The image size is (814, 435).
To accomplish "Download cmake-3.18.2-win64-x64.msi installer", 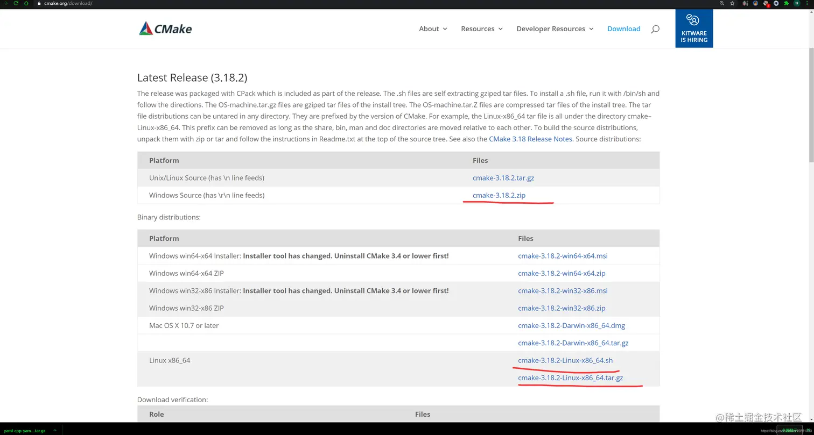I will click(x=563, y=256).
